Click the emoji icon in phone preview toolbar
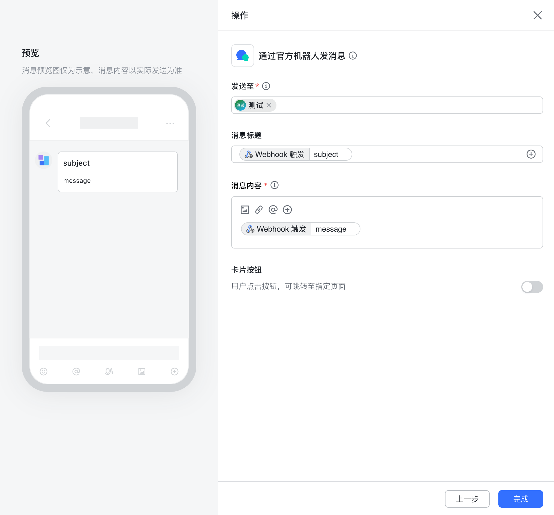This screenshot has width=554, height=515. tap(44, 372)
